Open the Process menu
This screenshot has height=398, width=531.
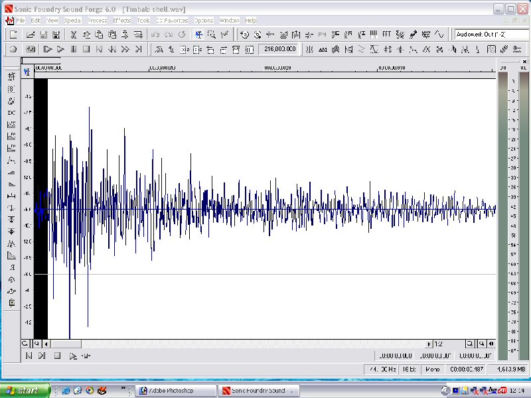coord(97,21)
